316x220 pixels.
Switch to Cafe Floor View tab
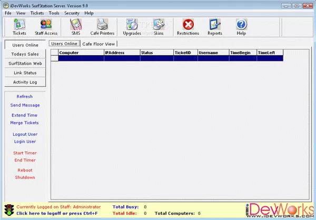[99, 44]
